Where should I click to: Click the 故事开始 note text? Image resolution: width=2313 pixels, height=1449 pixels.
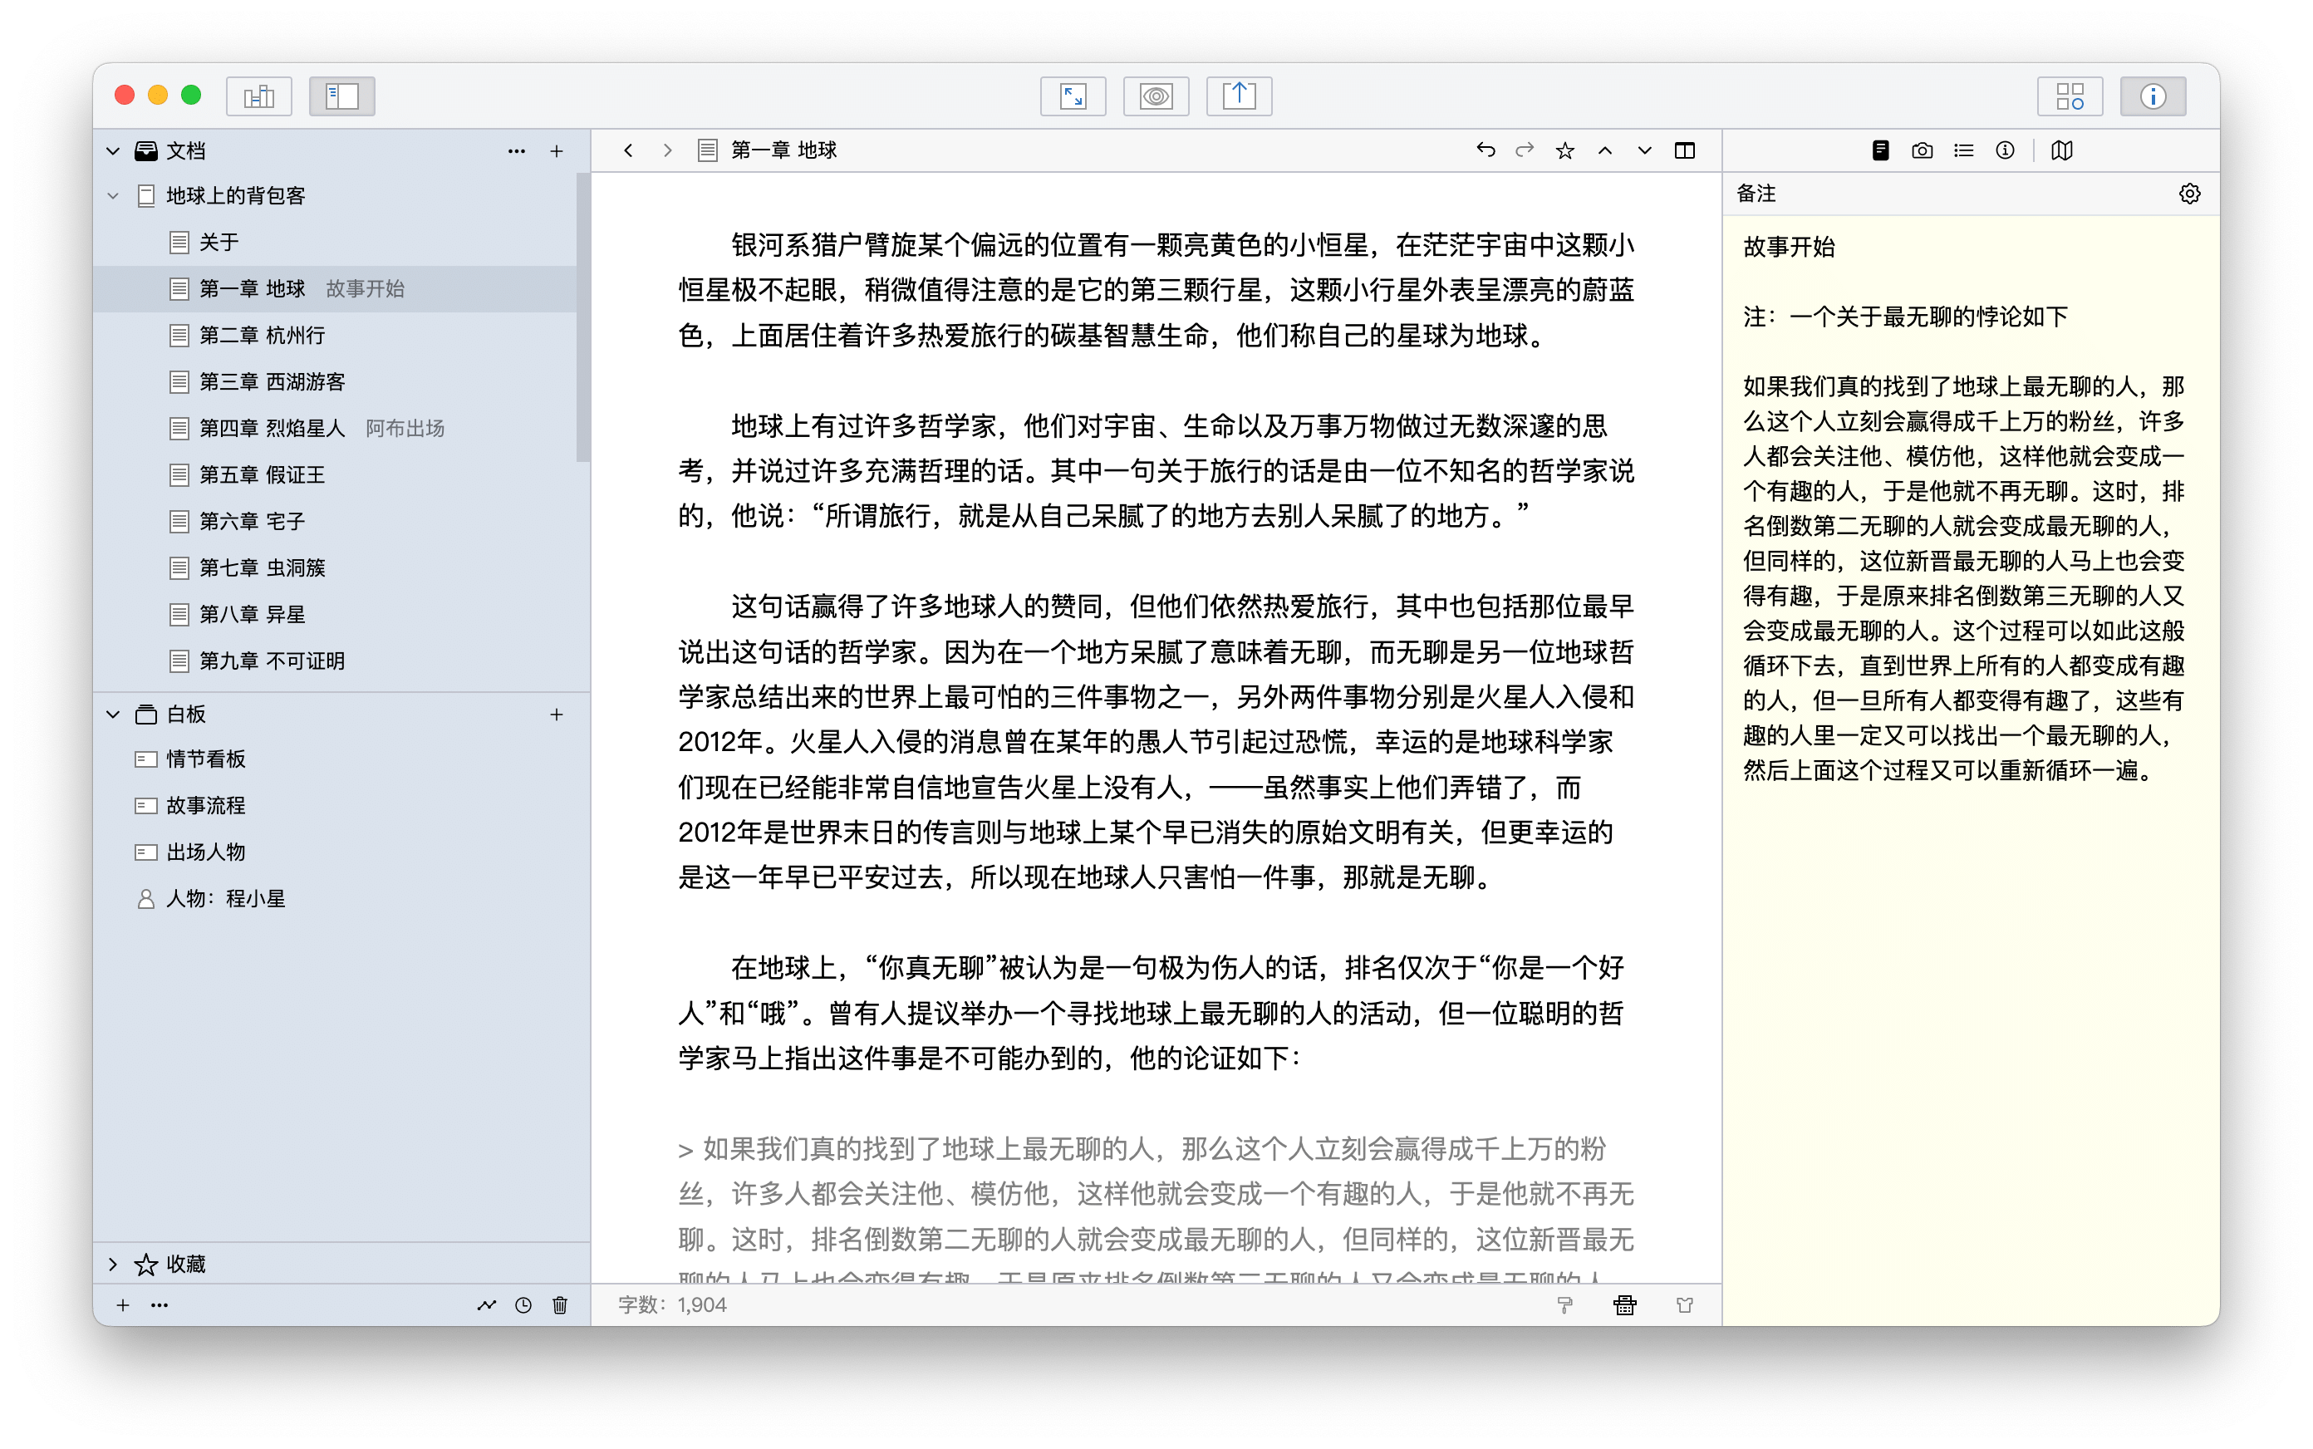point(1789,246)
